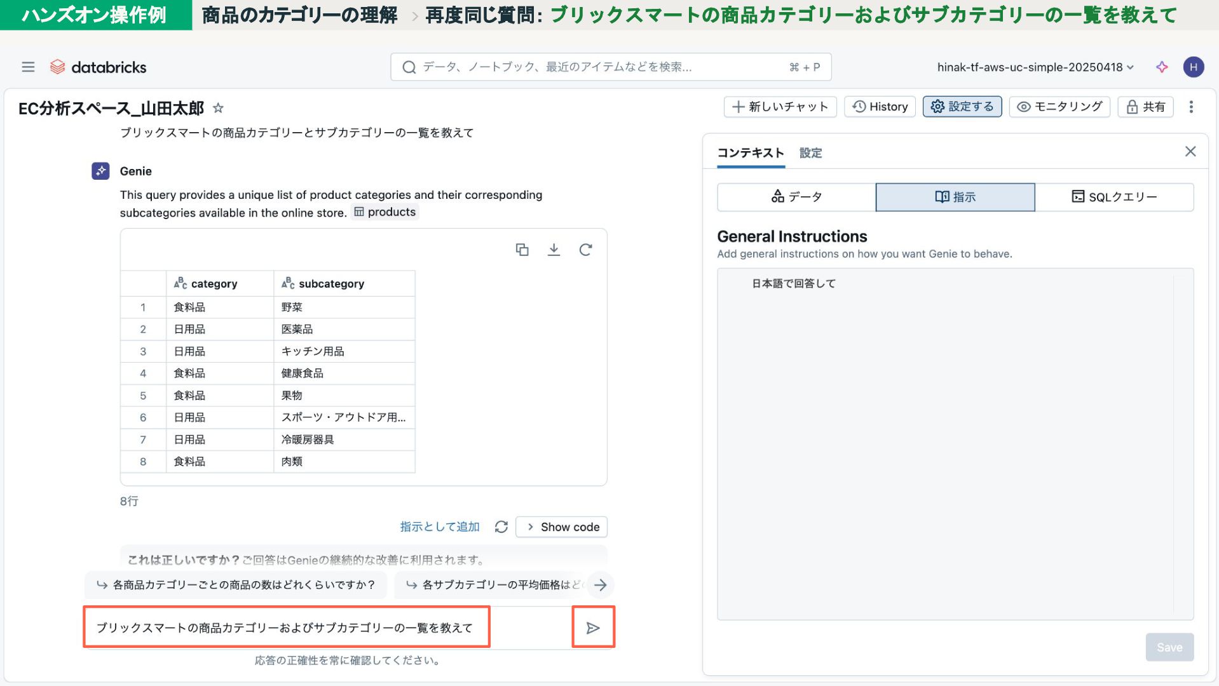
Task: Copy the result table
Action: click(x=522, y=250)
